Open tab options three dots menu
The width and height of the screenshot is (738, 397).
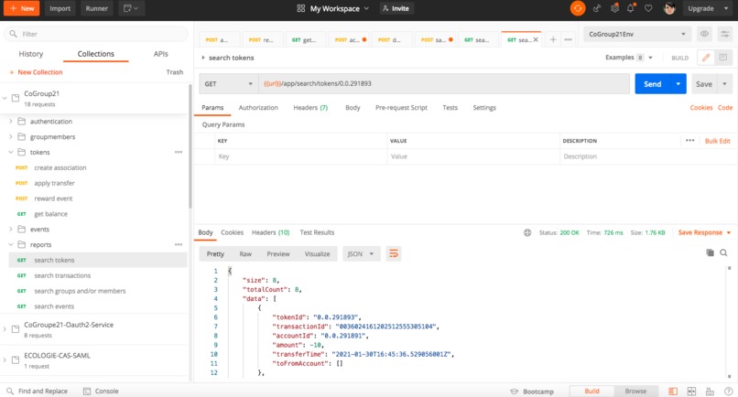click(x=568, y=39)
